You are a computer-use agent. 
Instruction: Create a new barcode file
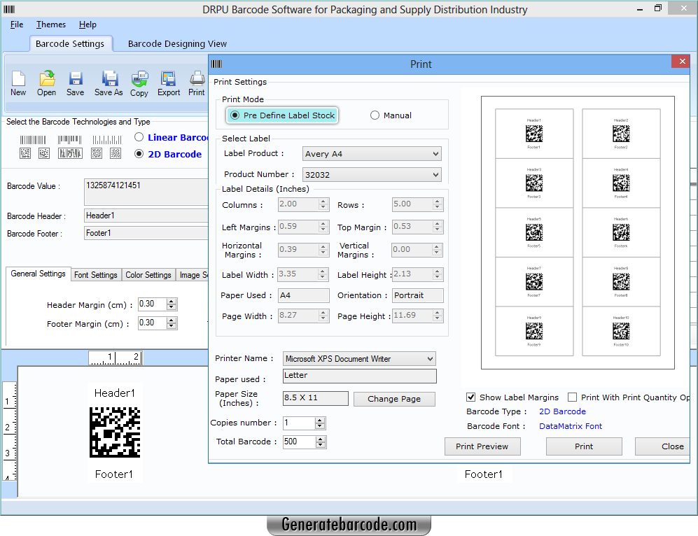(x=18, y=84)
